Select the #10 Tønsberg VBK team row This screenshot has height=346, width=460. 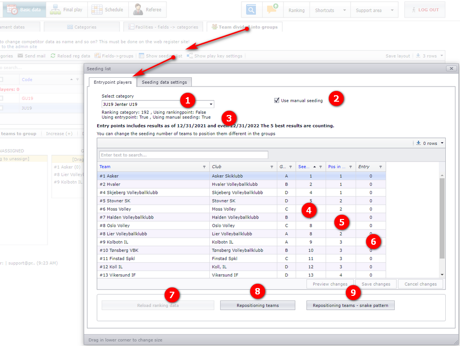tap(241, 250)
